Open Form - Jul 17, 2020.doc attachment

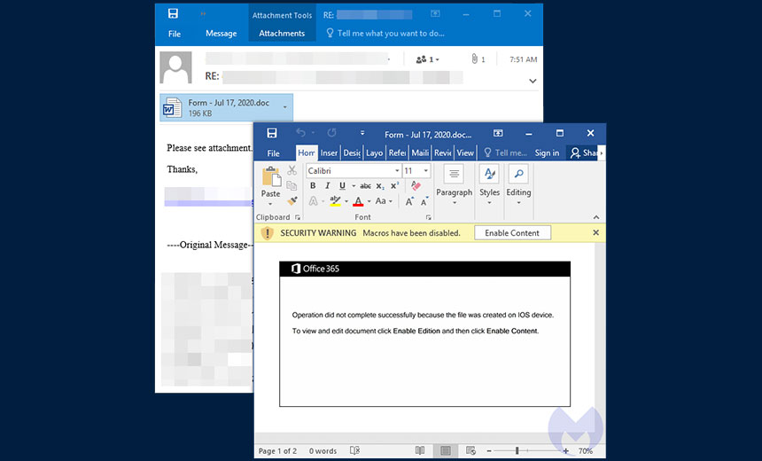[x=227, y=107]
